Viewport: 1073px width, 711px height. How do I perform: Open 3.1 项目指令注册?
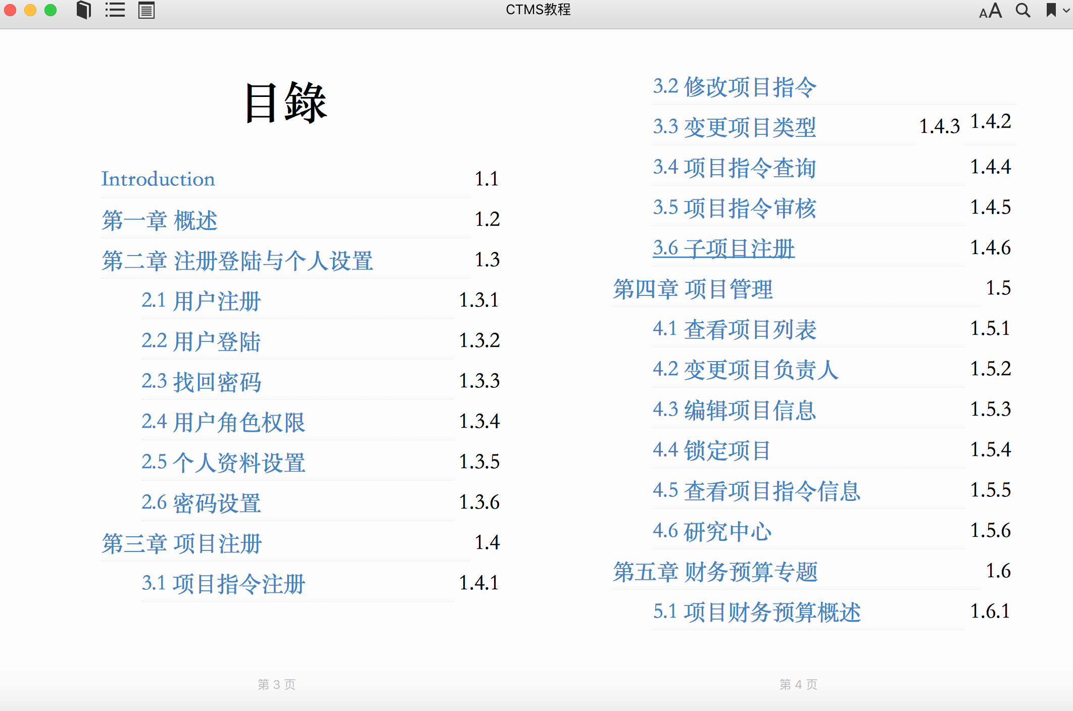[x=223, y=584]
